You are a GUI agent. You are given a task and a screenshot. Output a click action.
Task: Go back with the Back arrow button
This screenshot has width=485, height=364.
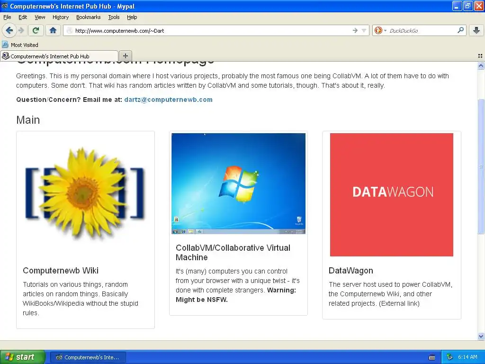tap(9, 30)
